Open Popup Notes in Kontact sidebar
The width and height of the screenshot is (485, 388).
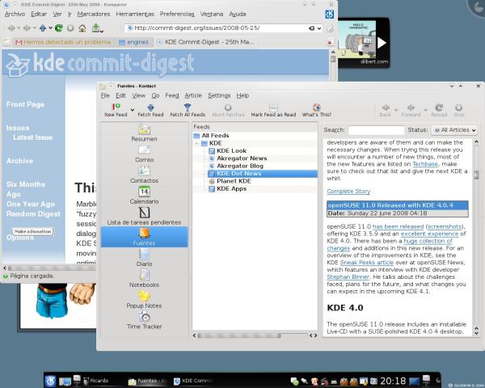click(x=144, y=299)
